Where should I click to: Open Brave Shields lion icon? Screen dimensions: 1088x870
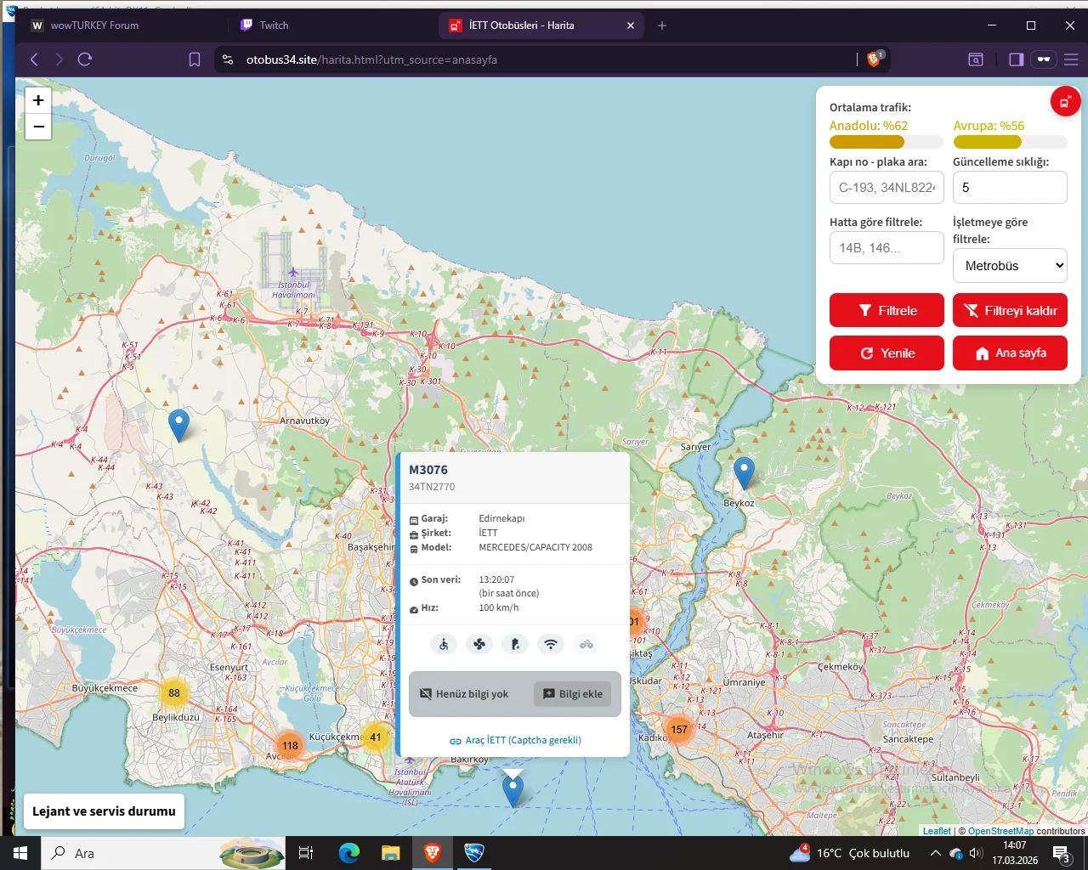point(874,59)
